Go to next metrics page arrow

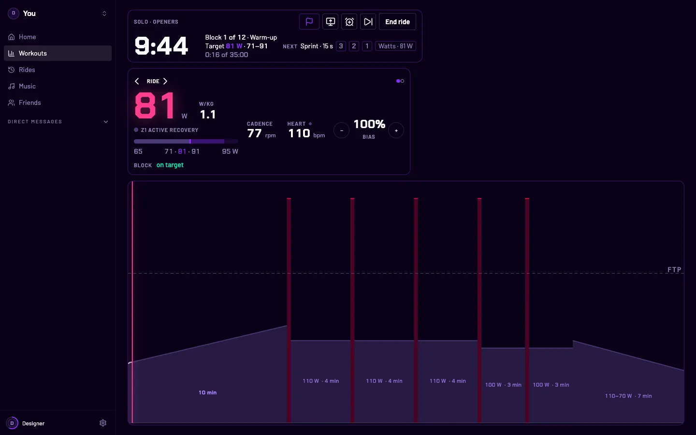(x=165, y=81)
